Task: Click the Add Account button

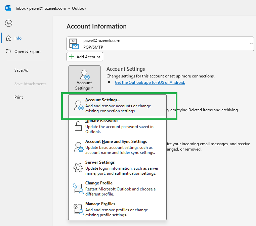Action: click(85, 57)
